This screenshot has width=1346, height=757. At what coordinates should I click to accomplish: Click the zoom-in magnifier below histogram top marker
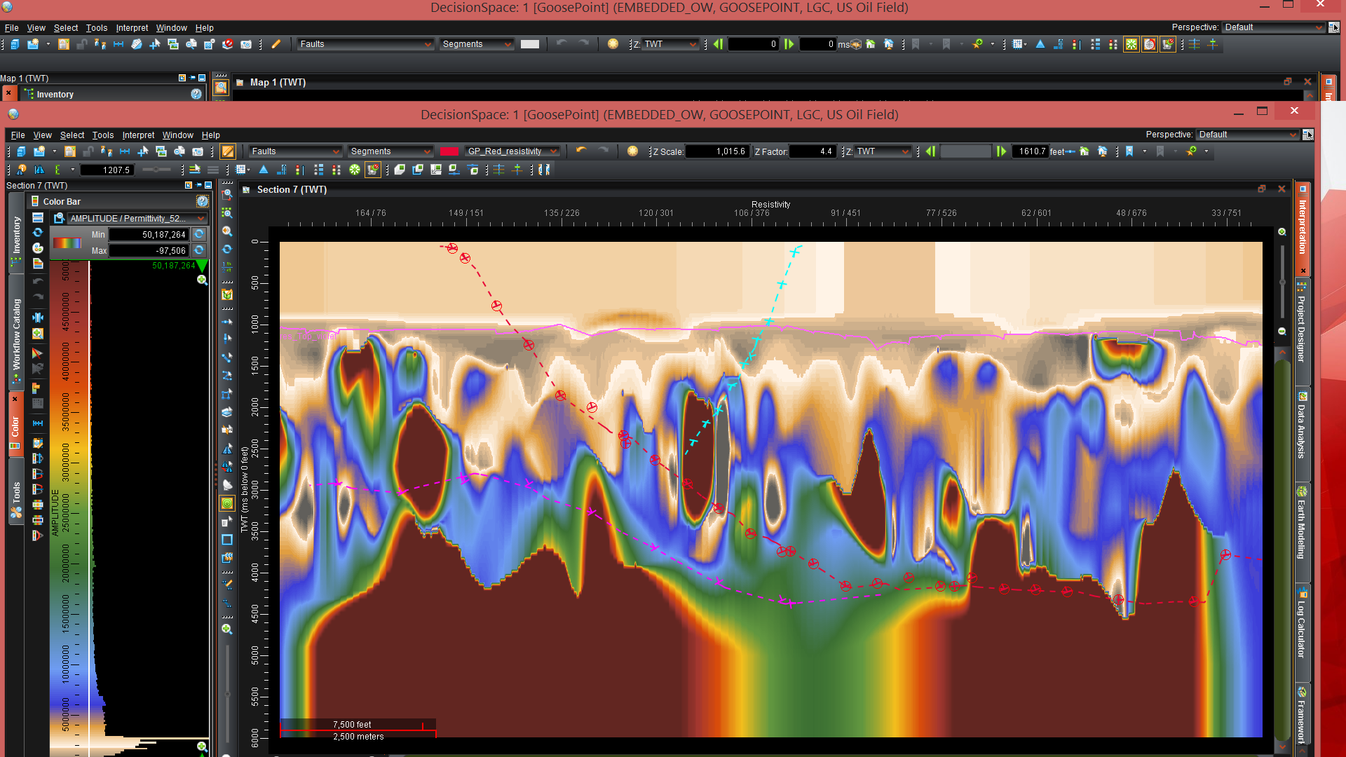[202, 280]
